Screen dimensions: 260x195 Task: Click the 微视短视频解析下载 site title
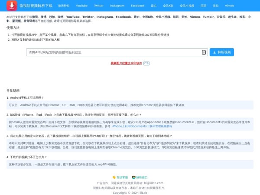click(x=36, y=6)
